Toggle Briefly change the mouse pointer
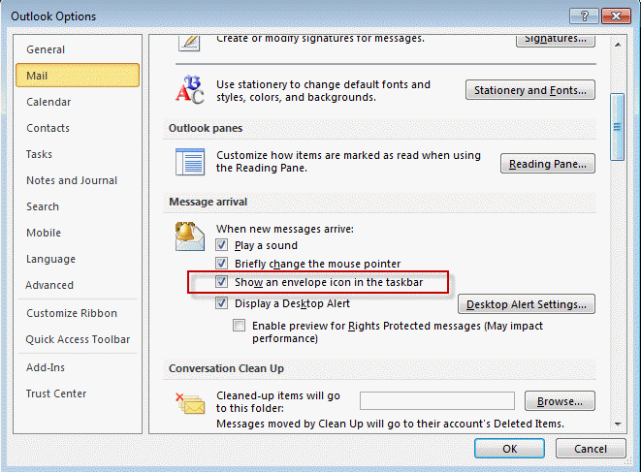The width and height of the screenshot is (641, 472). pyautogui.click(x=221, y=264)
